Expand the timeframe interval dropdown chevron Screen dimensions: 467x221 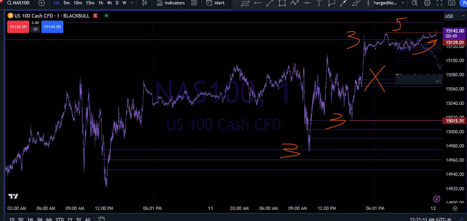[132, 3]
